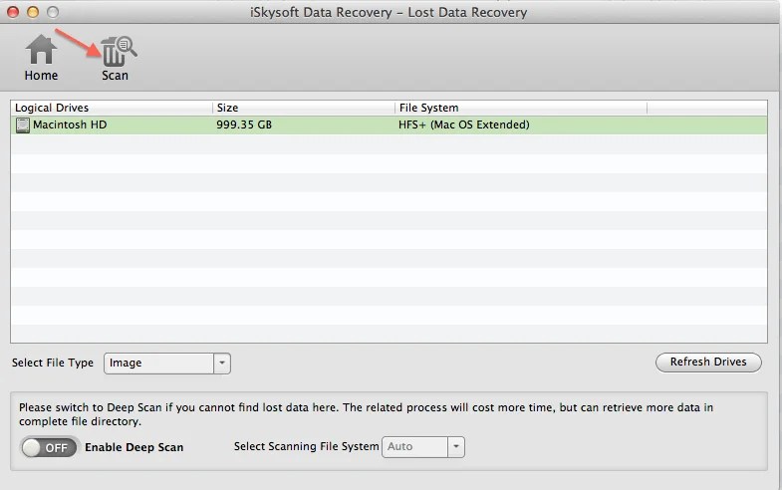Click the blank column header after File System
The image size is (782, 490).
[x=706, y=108]
